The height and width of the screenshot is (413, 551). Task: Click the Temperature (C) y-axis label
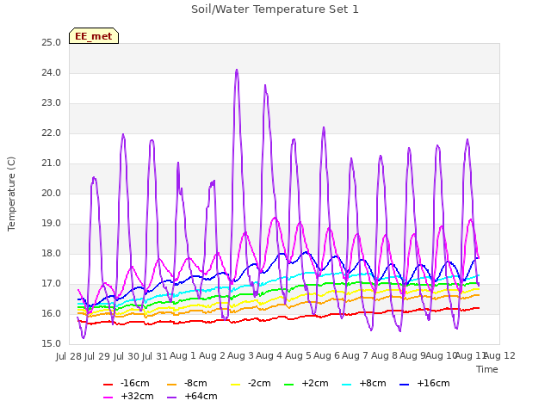click(x=11, y=194)
